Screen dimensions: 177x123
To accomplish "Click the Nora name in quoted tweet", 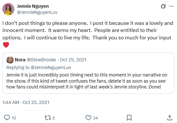I will point(20,60).
